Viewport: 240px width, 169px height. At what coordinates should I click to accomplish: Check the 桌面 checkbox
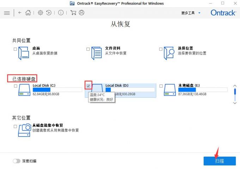[x=15, y=49]
